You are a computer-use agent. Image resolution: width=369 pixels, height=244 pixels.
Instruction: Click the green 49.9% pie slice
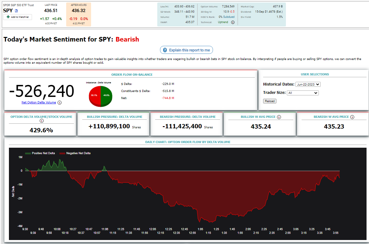(x=106, y=95)
